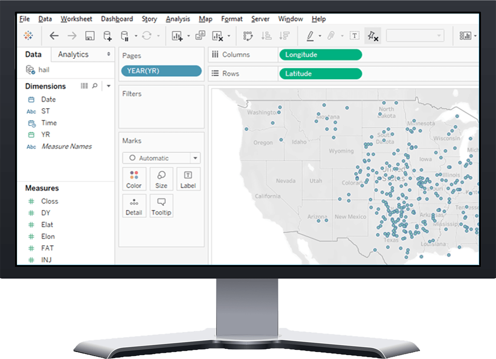Click the Duplicate sheet icon
The height and width of the screenshot is (359, 496).
click(199, 36)
